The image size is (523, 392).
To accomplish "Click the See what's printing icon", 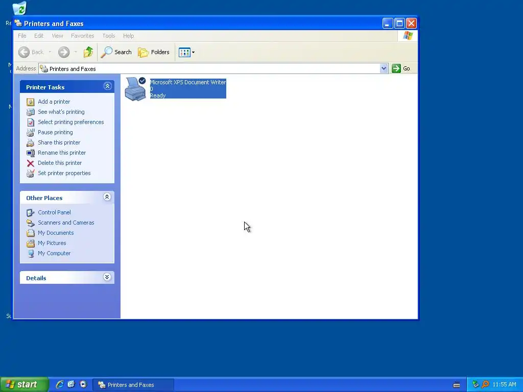I will coord(30,112).
